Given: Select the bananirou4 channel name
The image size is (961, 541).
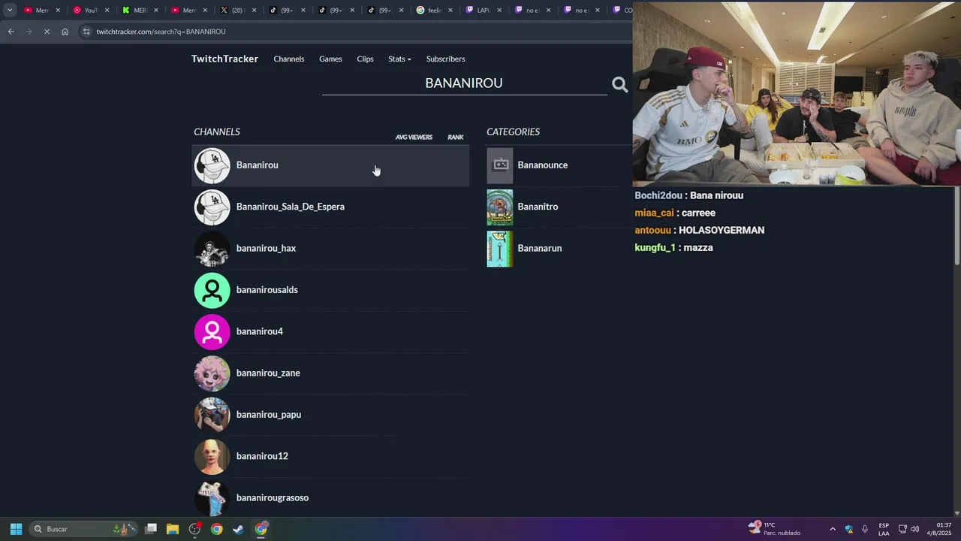Looking at the screenshot, I should 259,331.
